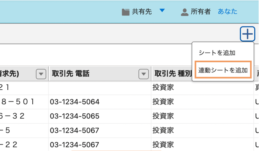Open the 請求先 column filter dropdown

[x=41, y=74]
